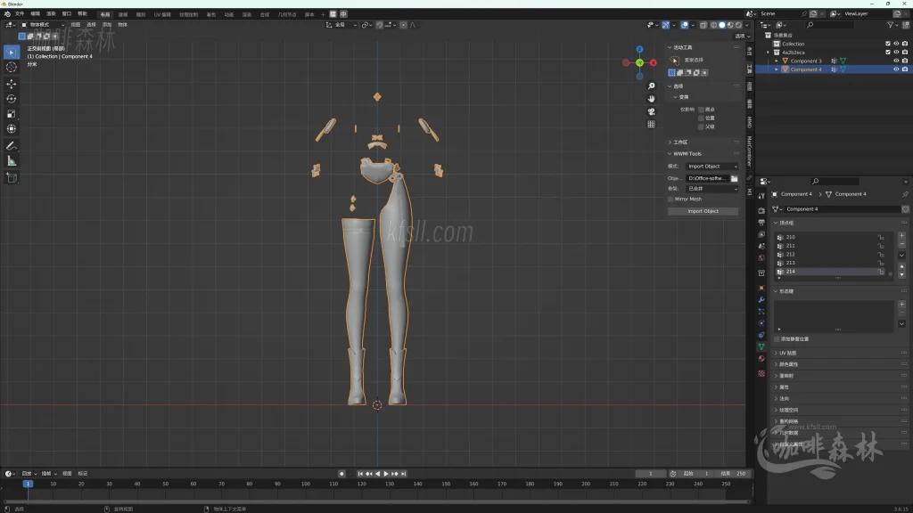Screen dimensions: 913x513
Task: Open the Tool properties tab icon
Action: (x=761, y=197)
